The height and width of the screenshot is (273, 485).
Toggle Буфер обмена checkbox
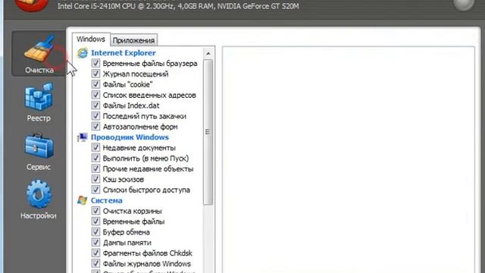(x=96, y=232)
